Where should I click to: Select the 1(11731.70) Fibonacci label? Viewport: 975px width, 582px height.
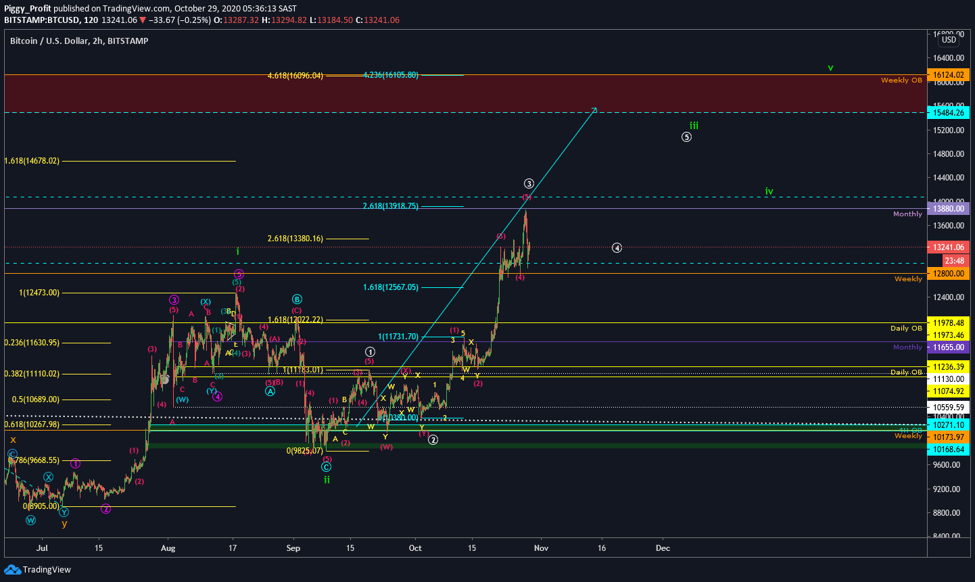click(398, 337)
